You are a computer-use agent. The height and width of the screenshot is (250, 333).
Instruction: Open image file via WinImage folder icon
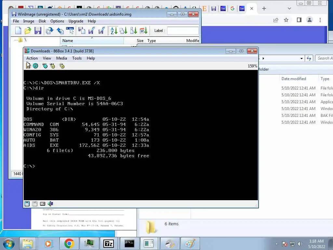tap(28, 31)
